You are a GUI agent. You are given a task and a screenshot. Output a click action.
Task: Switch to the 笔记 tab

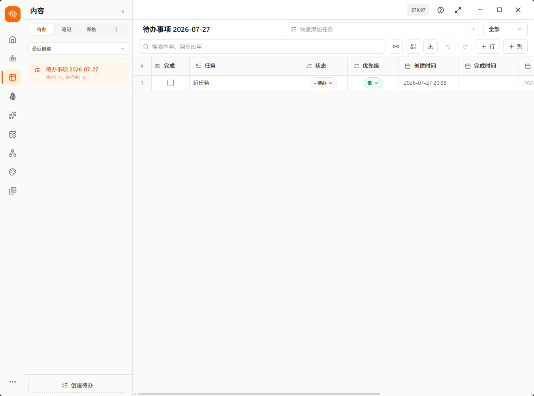click(x=66, y=29)
